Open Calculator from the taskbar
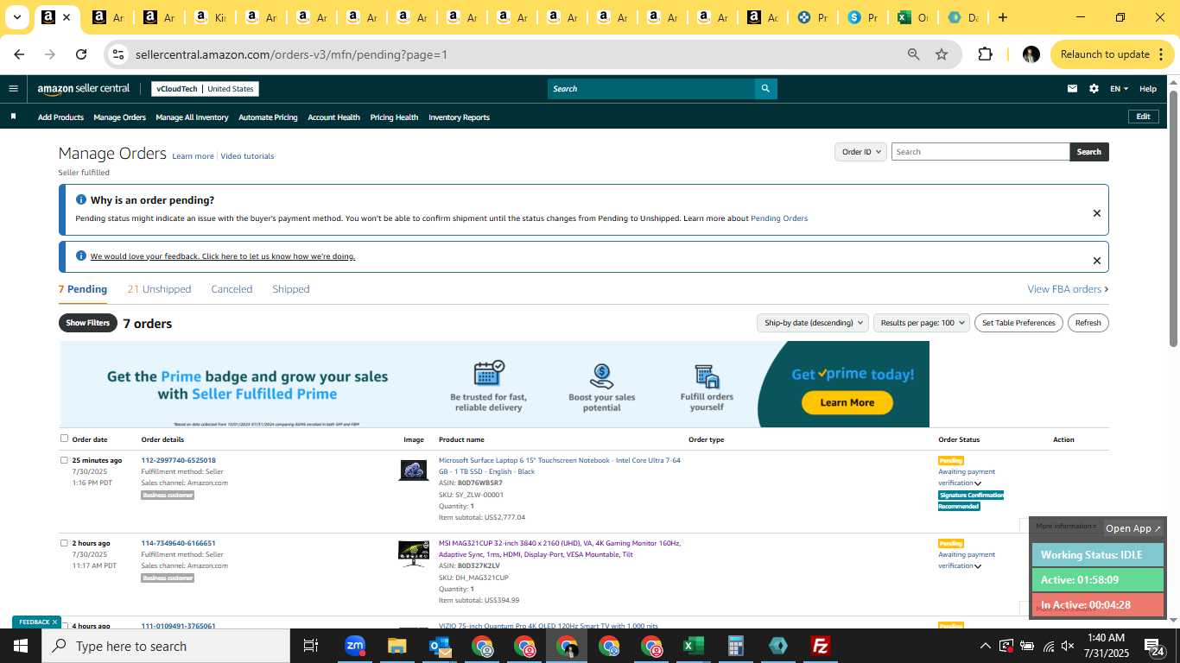This screenshot has height=663, width=1180. 736,646
